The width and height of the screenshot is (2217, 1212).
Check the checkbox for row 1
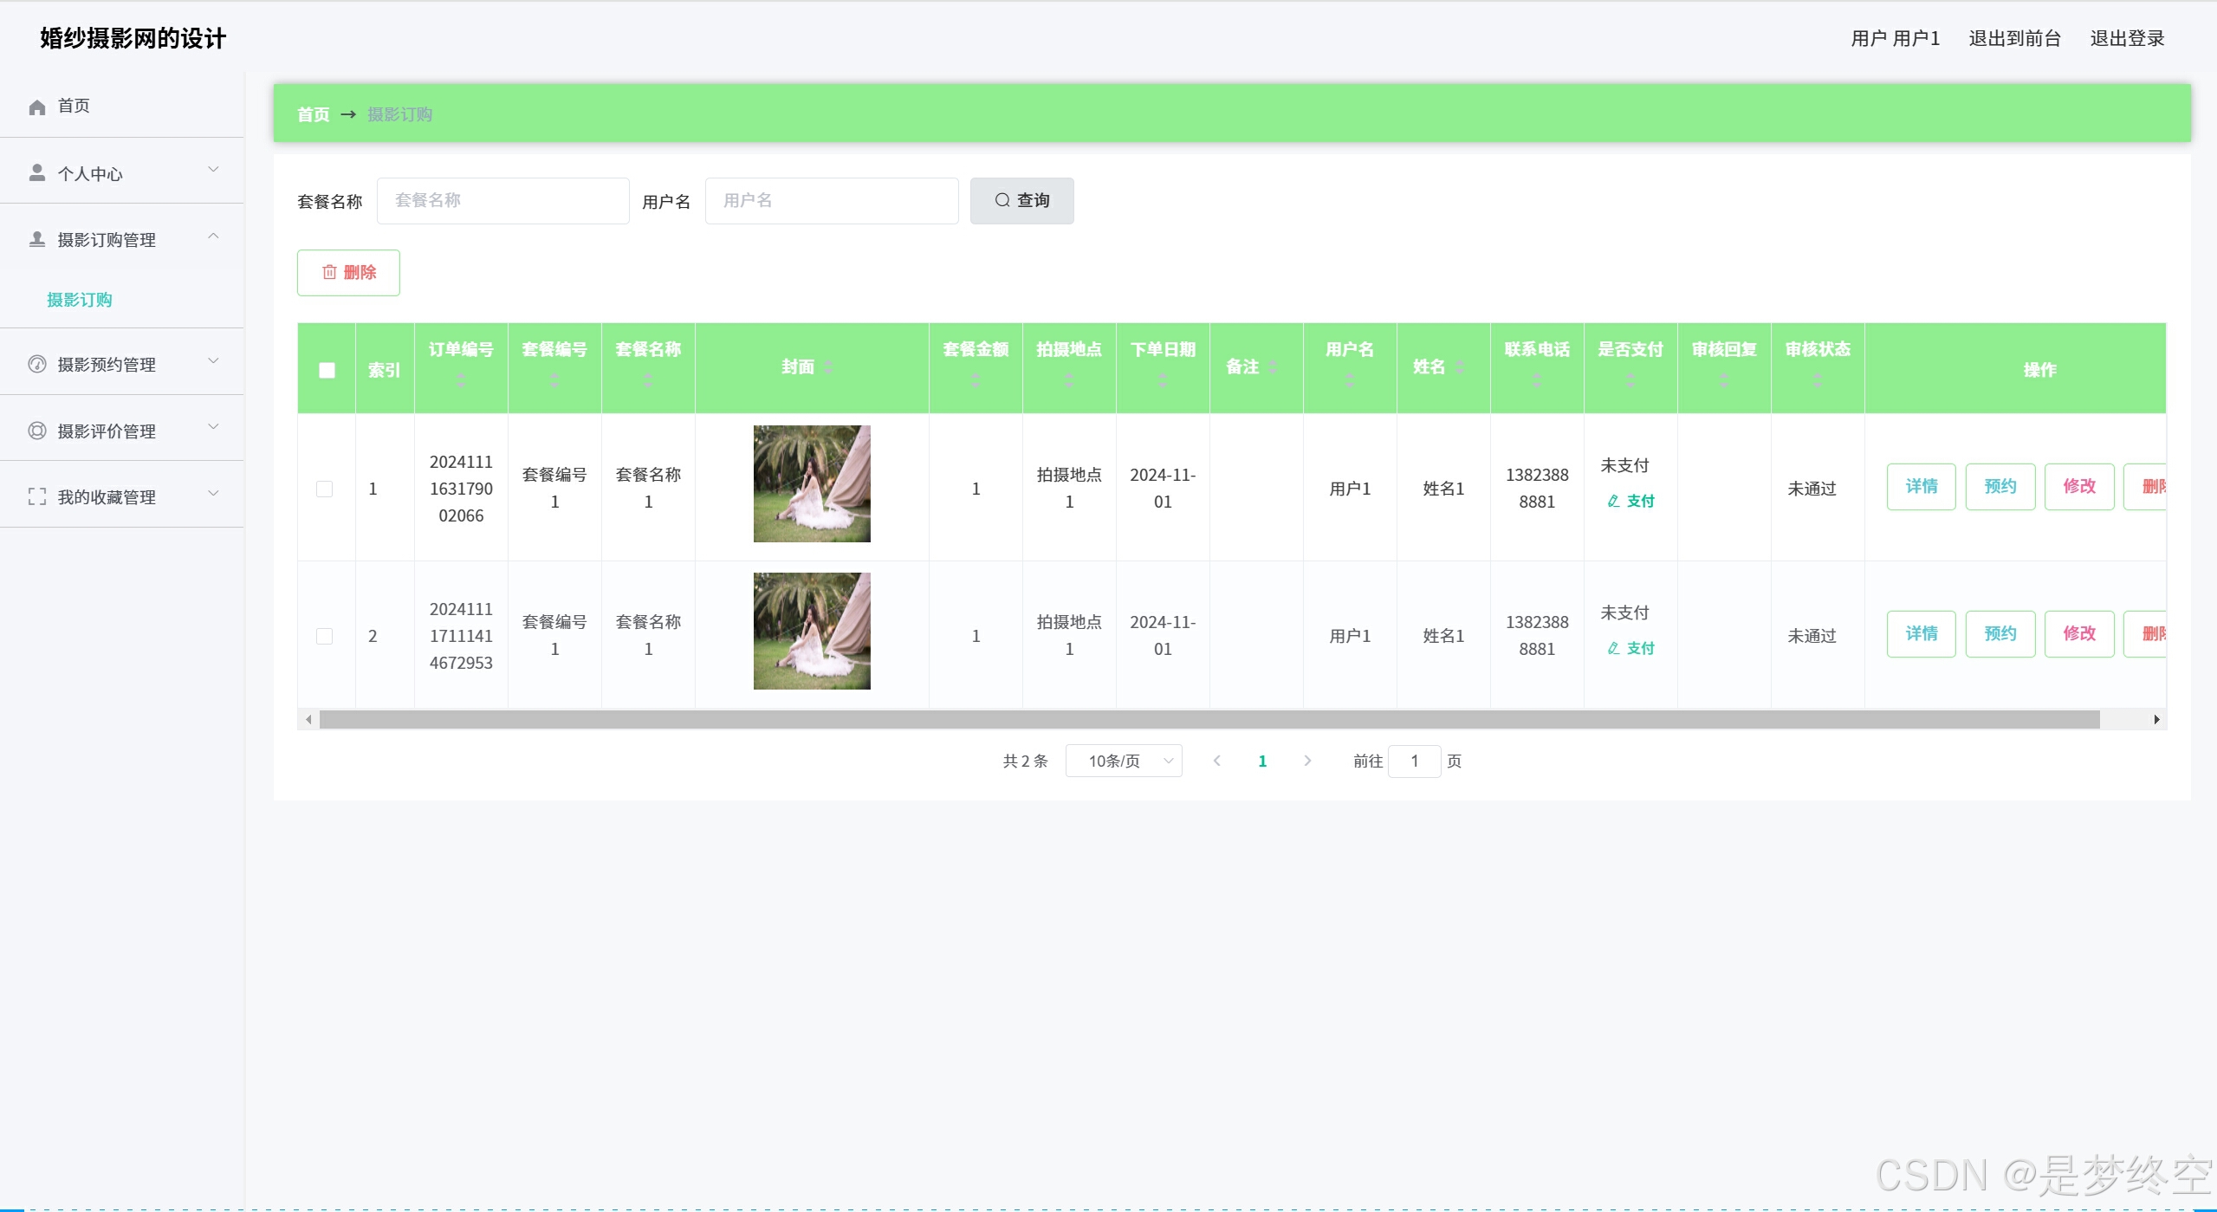325,489
